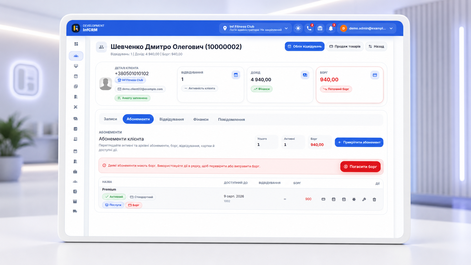
Task: Click the Облік відвідувань button
Action: pos(305,46)
